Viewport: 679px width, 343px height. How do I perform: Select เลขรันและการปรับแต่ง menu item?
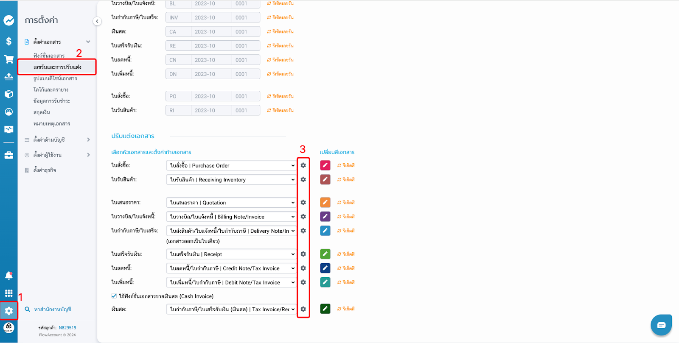click(57, 67)
